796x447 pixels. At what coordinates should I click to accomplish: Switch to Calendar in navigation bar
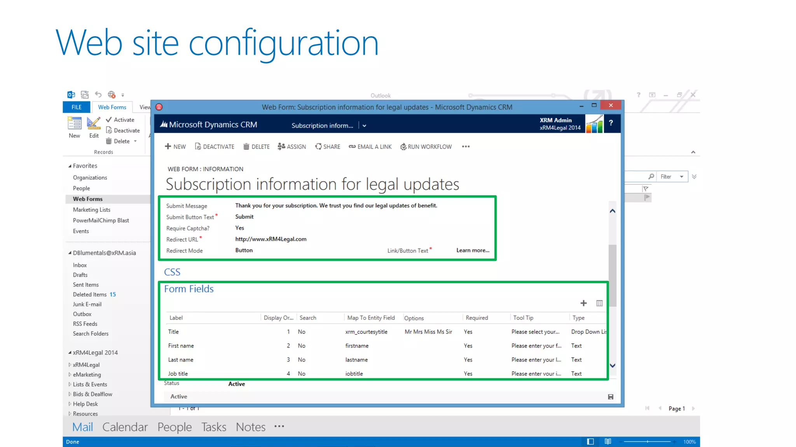pyautogui.click(x=125, y=427)
